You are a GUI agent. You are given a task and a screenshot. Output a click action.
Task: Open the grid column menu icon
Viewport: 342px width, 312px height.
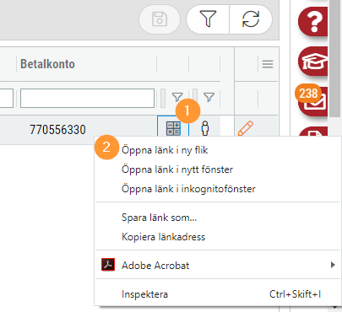click(268, 64)
